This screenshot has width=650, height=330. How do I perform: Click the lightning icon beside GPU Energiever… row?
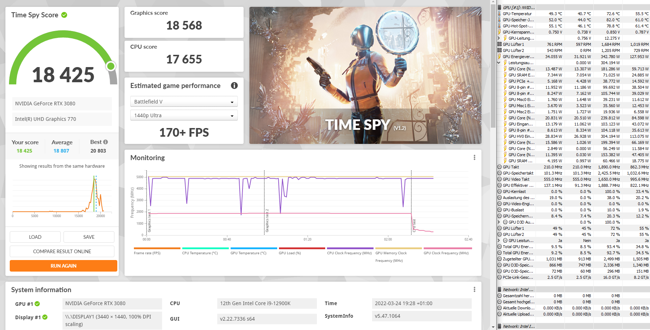tap(500, 57)
